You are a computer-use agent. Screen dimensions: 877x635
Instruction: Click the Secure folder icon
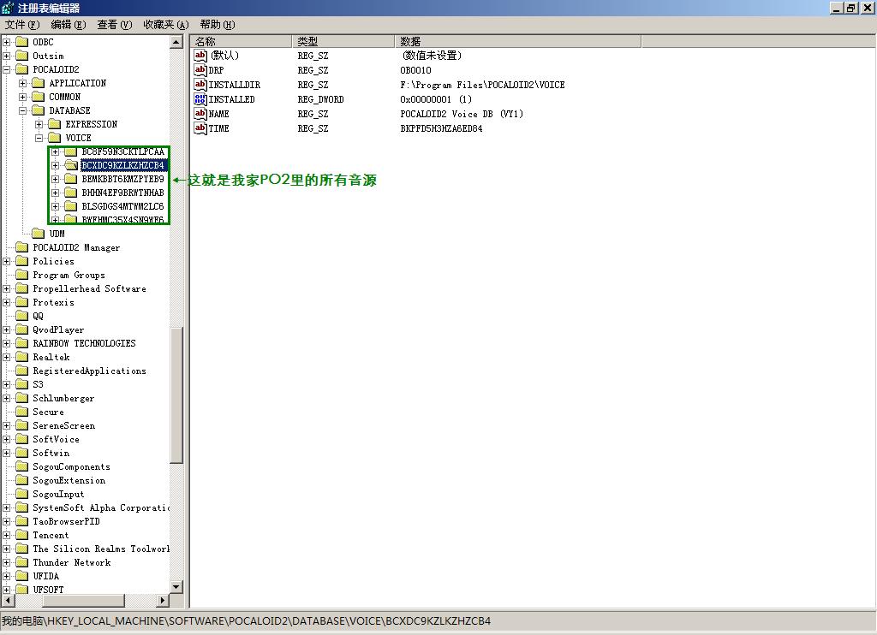click(x=21, y=412)
